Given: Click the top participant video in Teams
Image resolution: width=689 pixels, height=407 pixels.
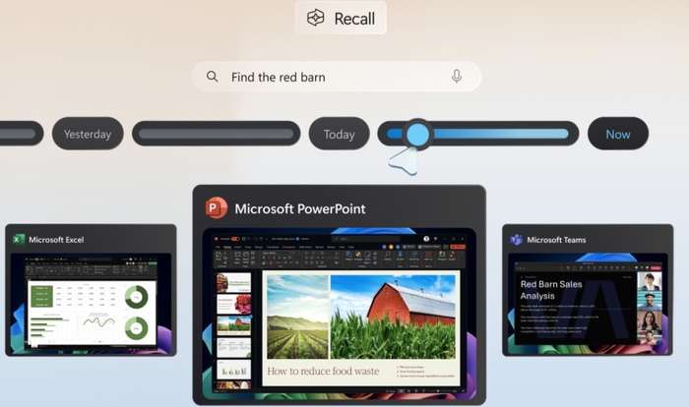Looking at the screenshot, I should pos(649,283).
